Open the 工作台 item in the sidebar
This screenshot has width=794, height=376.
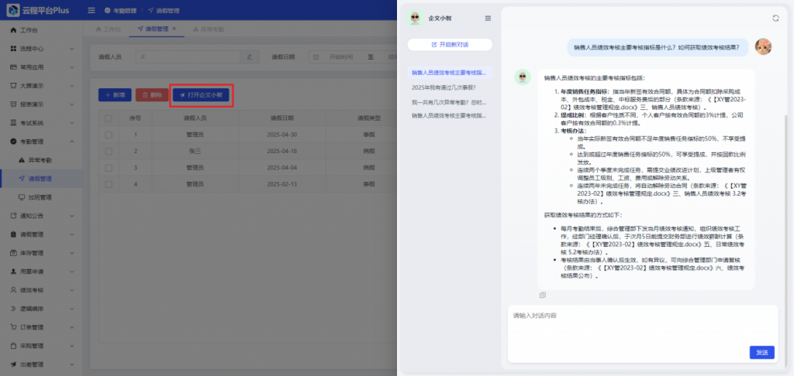[41, 30]
